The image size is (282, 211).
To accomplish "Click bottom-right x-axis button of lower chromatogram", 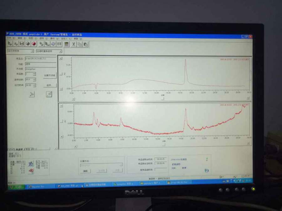I will pos(248,143).
